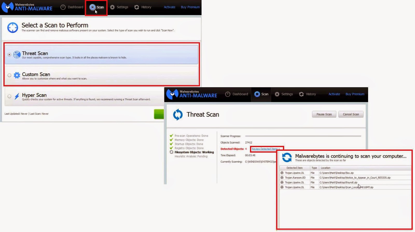This screenshot has width=415, height=232.
Task: Click bug icon on Payroll.zip row
Action: 282,183
